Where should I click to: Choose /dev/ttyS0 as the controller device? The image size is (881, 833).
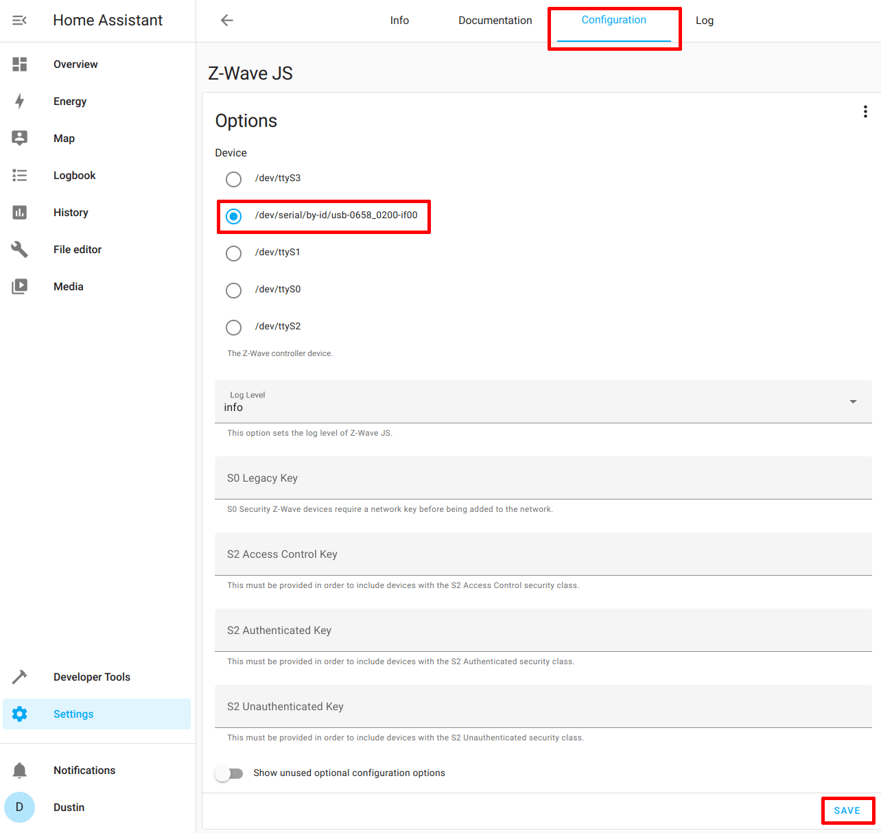[x=233, y=290]
